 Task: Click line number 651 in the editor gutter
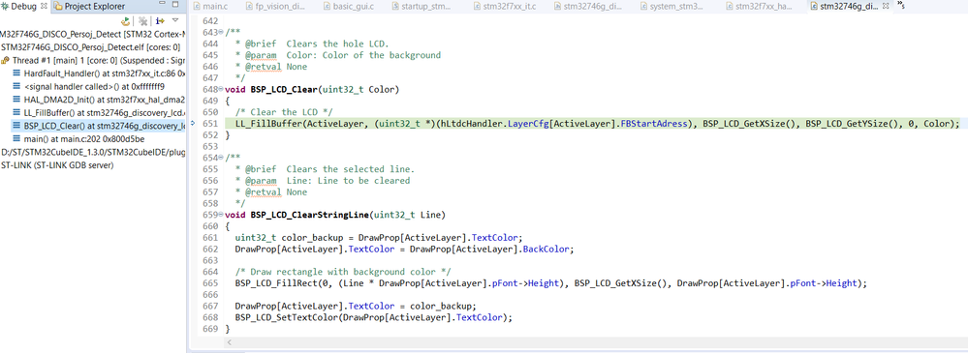pos(210,124)
